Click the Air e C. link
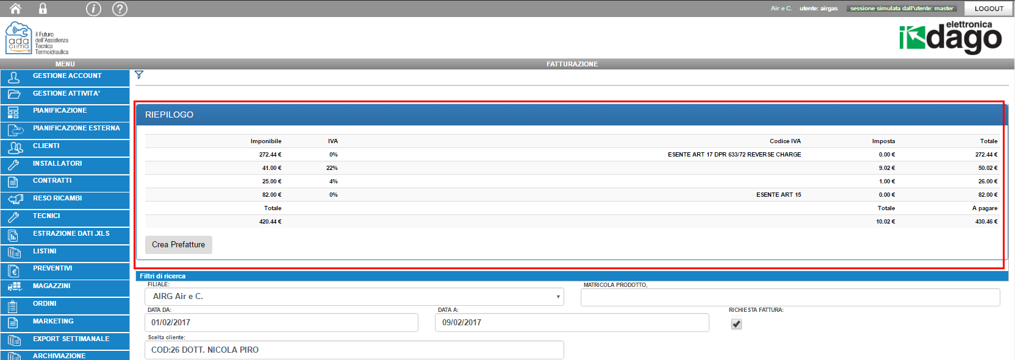 pyautogui.click(x=781, y=9)
